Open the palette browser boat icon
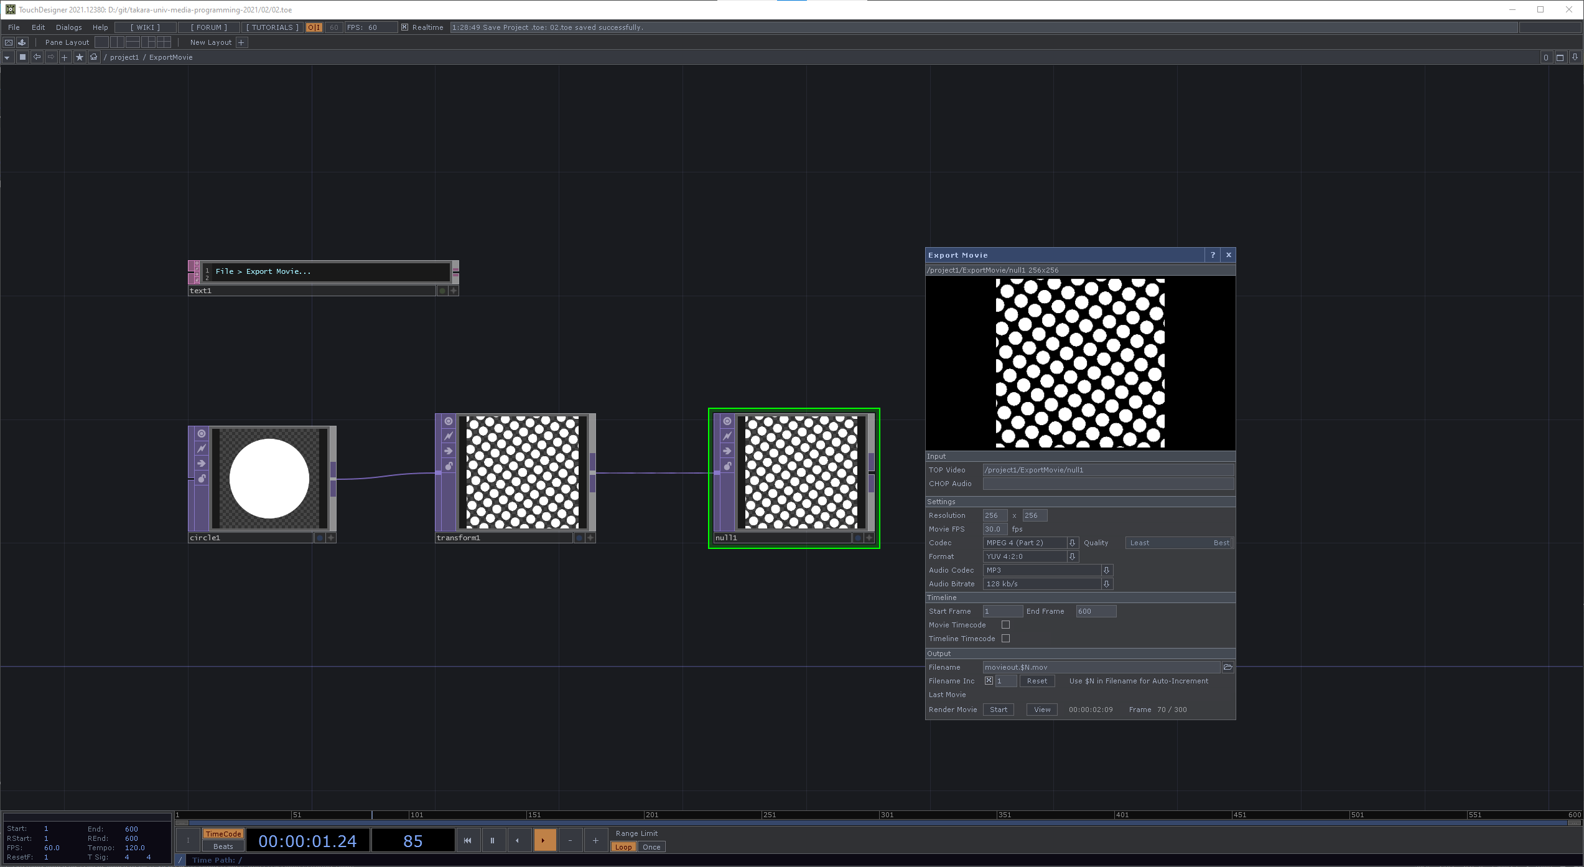The height and width of the screenshot is (867, 1584). [x=22, y=42]
